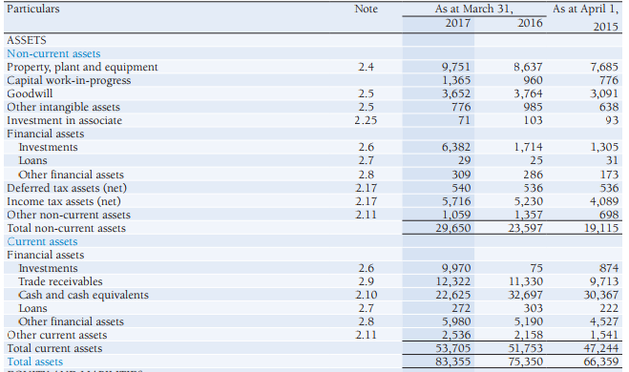Select the 'Property, plant and equipment' row label
The width and height of the screenshot is (629, 372).
click(x=82, y=67)
